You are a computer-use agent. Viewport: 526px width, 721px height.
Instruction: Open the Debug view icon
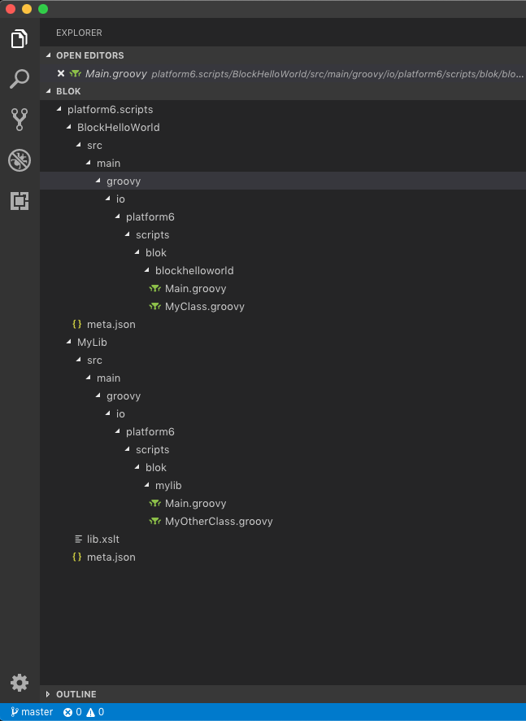pyautogui.click(x=19, y=160)
